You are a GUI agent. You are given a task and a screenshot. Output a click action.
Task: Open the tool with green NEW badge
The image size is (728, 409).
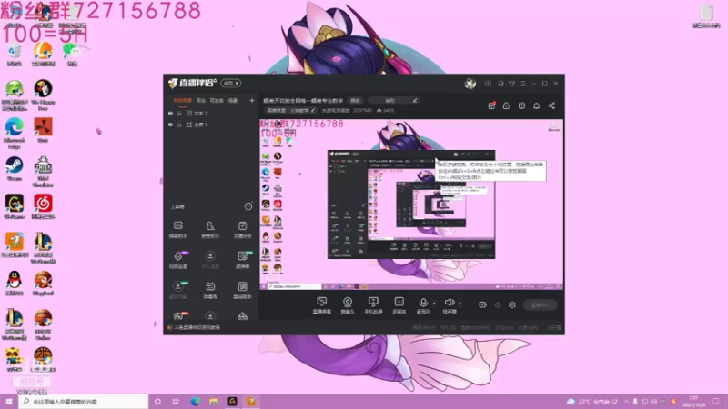tap(242, 260)
